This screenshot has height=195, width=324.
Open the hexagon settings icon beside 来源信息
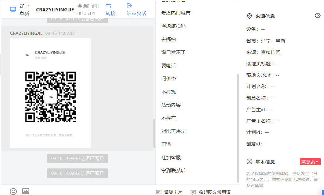(318, 16)
